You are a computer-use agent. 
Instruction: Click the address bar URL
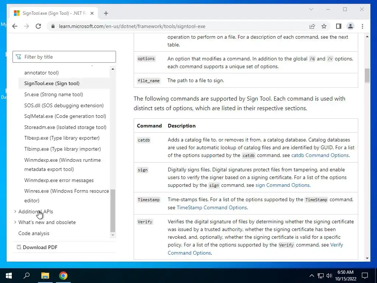coord(132,26)
